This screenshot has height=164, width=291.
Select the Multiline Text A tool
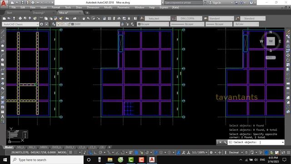pos(3,117)
